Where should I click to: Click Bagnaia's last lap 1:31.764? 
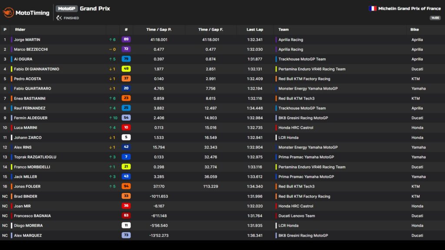[255, 216]
